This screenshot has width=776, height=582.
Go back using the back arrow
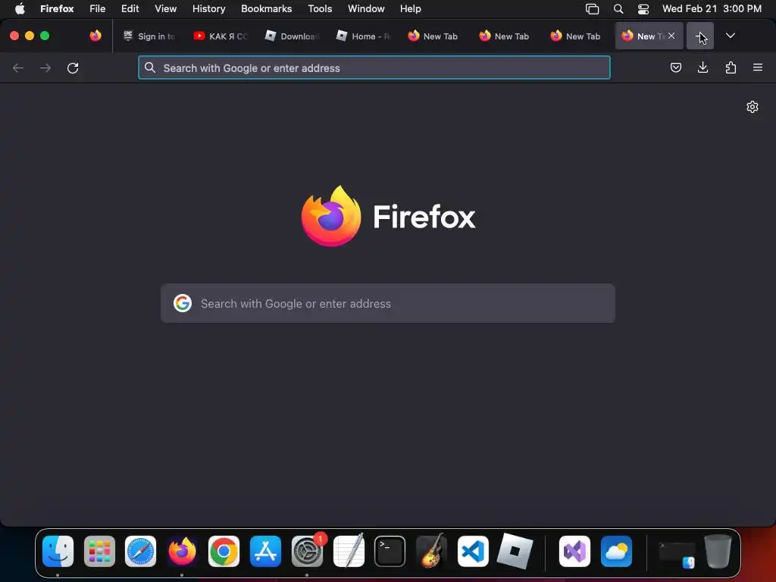point(18,67)
